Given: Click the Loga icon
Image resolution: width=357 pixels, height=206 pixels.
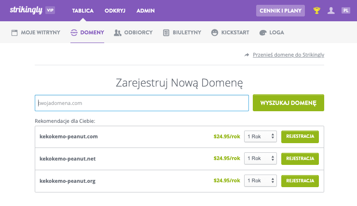Looking at the screenshot, I should coord(263,33).
